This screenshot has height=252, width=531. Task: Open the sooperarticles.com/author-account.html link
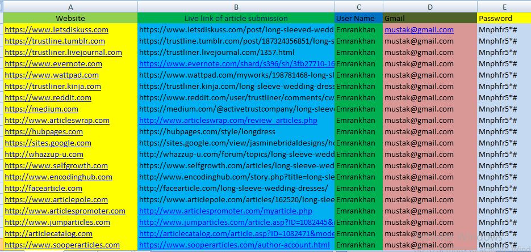click(x=235, y=245)
